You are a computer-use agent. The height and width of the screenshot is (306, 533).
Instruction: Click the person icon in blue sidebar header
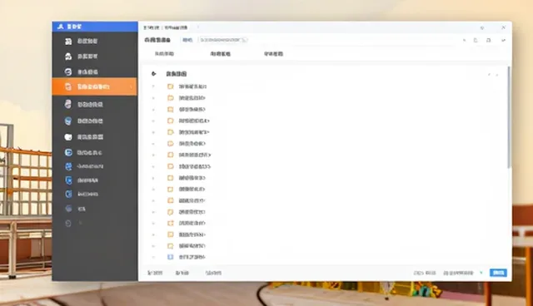click(61, 27)
